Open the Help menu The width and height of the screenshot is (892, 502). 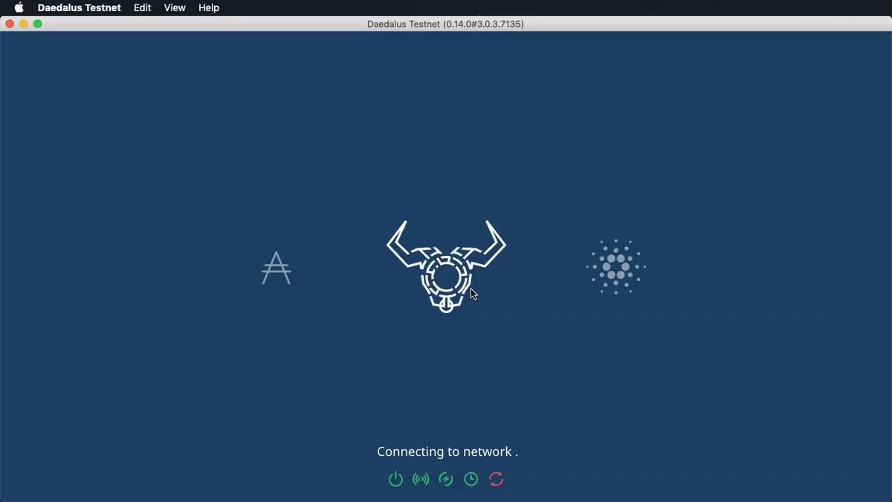coord(208,7)
